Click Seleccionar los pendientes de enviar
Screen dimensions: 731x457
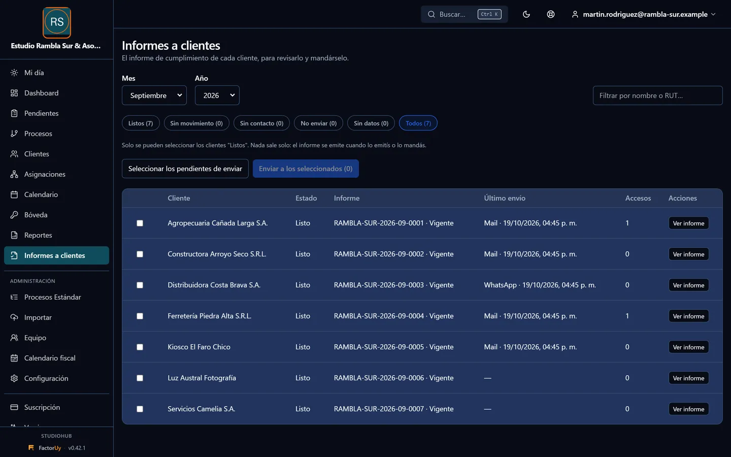pos(185,169)
